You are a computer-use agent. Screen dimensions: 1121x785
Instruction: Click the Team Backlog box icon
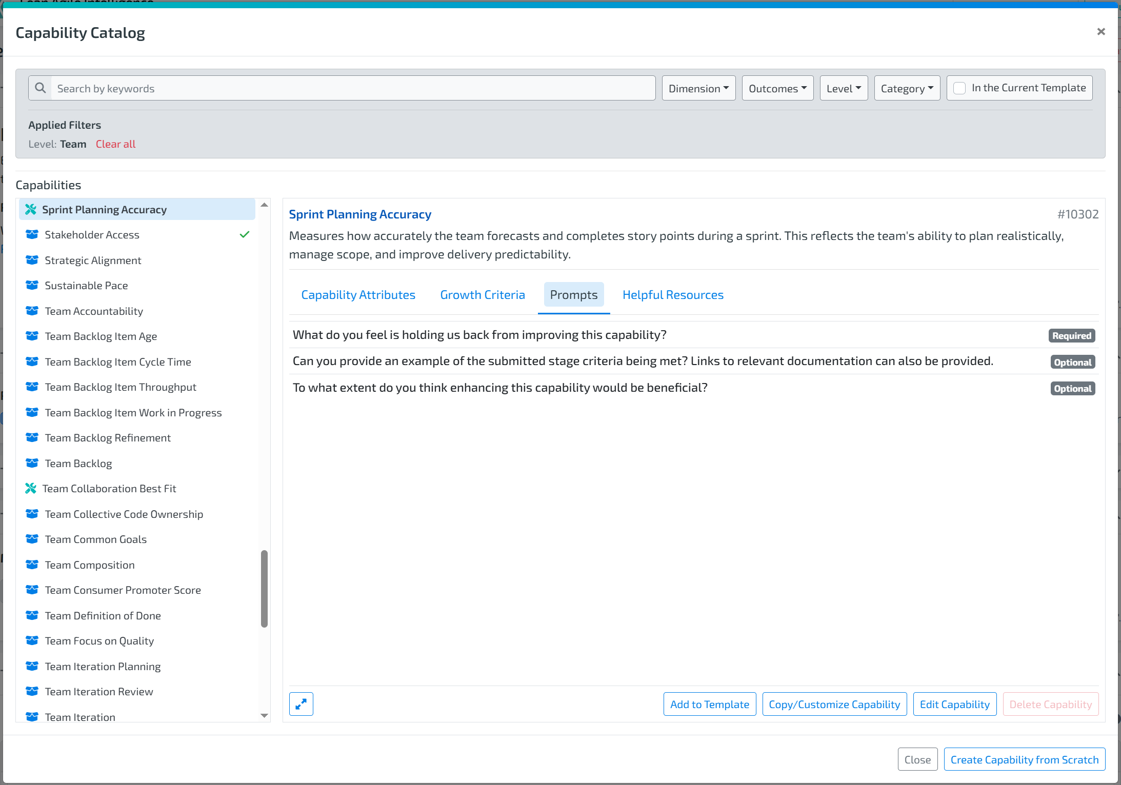pos(32,463)
